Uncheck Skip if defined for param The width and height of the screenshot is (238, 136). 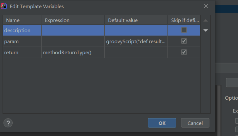(x=184, y=41)
